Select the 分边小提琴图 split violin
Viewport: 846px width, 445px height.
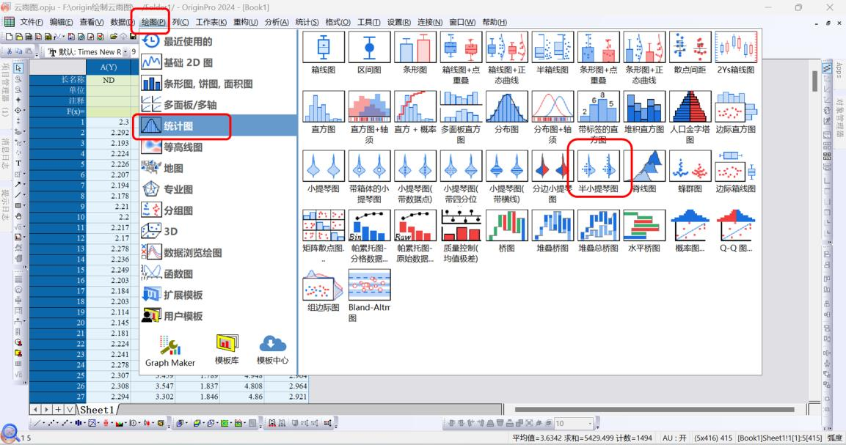click(x=553, y=176)
